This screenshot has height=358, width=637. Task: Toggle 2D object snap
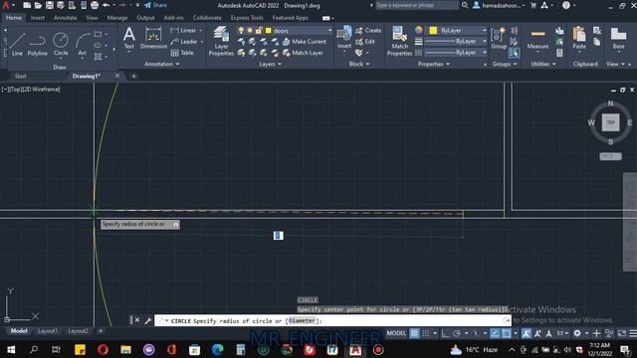[x=507, y=333]
